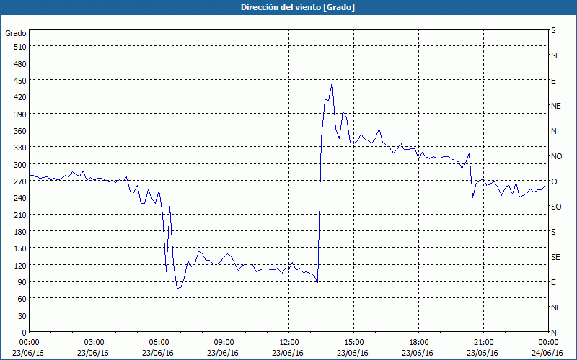577x360 pixels.
Task: Click the 150 axis value
Action: click(x=20, y=248)
